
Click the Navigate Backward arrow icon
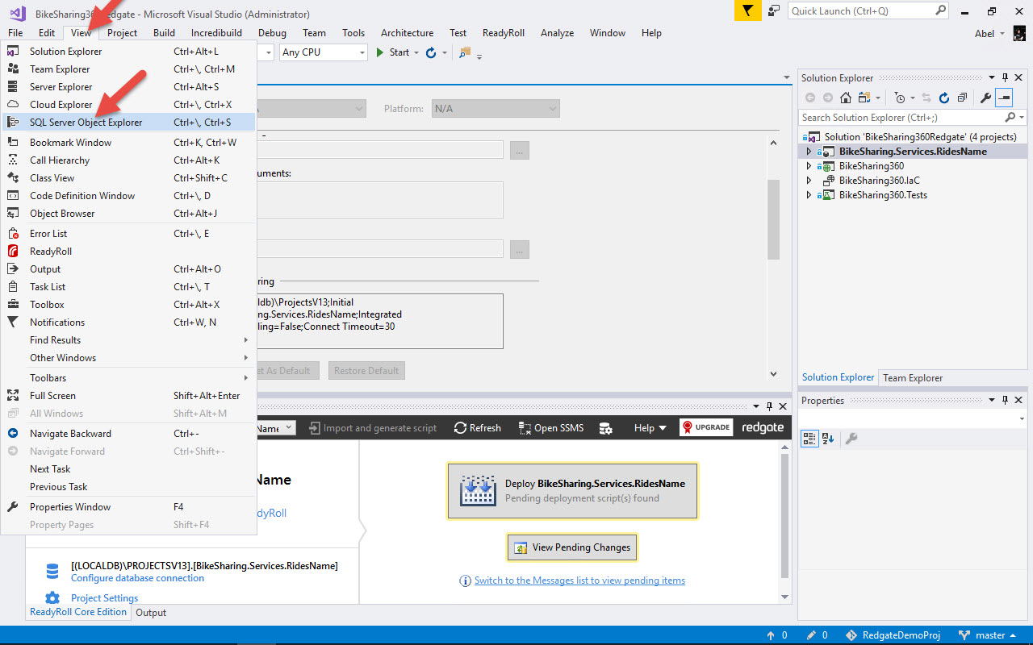13,434
